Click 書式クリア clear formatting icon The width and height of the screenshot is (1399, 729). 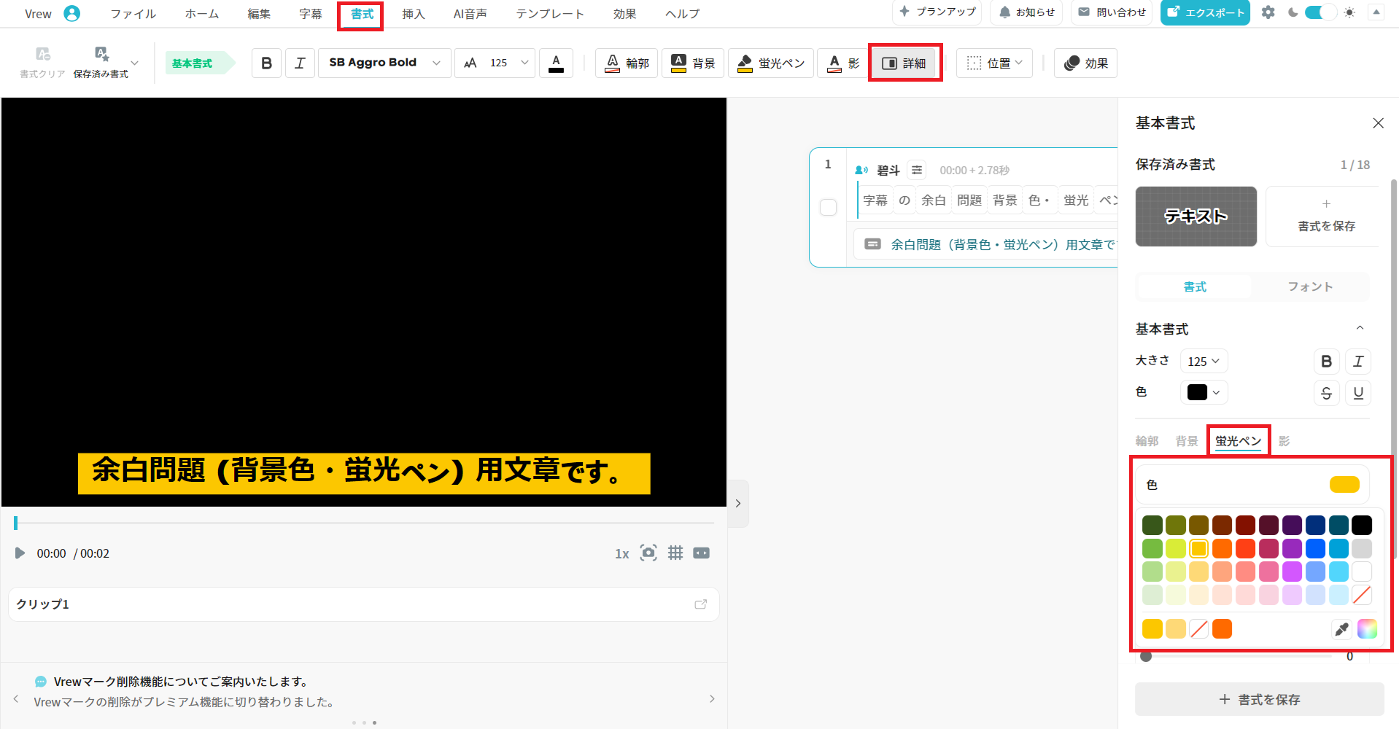42,63
